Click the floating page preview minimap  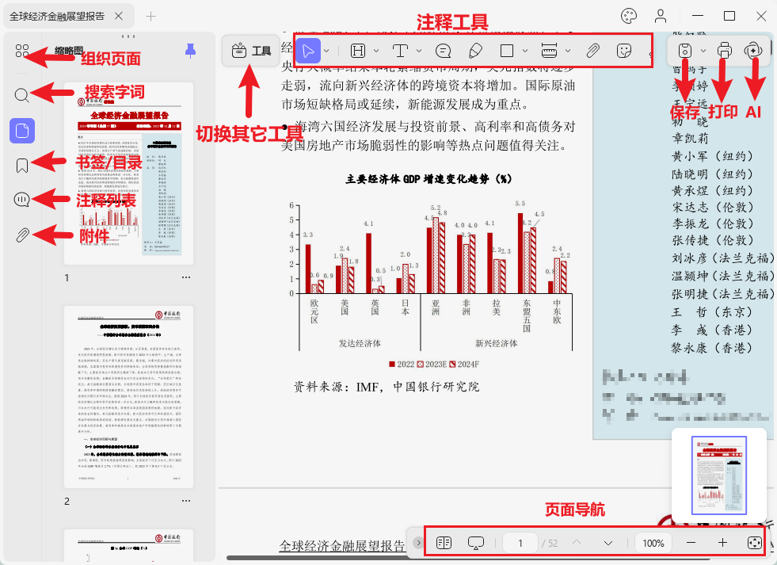[719, 475]
